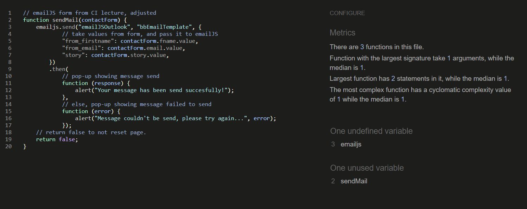Click the function (error) declaration
Viewport: 527px width, 209px height.
(x=91, y=111)
